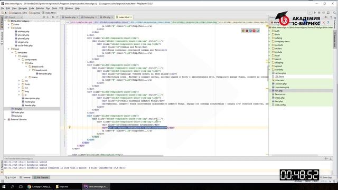This screenshot has height=190, width=338.
Task: Close the header.php editor tab
Action: tap(78, 17)
